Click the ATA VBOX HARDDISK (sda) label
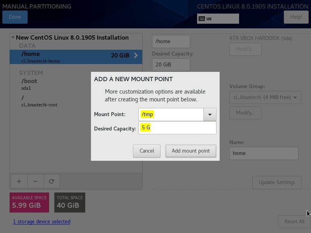The image size is (311, 233). 260,38
